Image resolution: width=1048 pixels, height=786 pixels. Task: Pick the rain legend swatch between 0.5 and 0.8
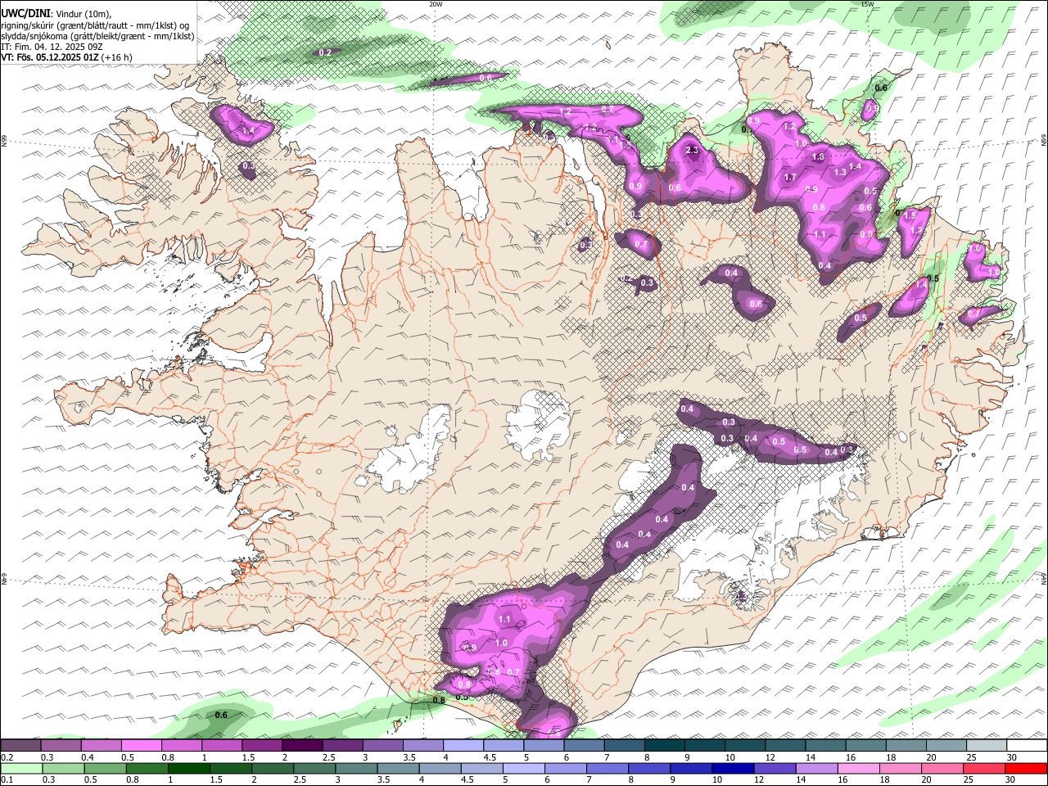coord(106,768)
